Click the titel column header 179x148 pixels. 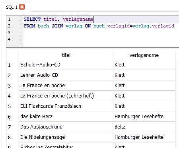coord(66,55)
